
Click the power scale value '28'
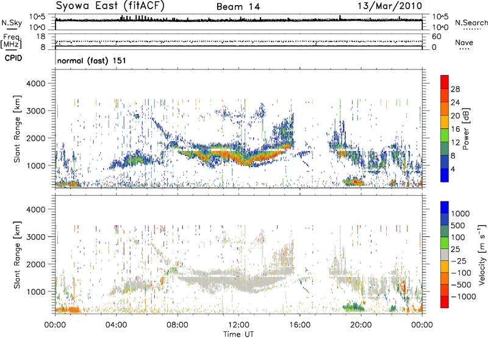click(455, 89)
